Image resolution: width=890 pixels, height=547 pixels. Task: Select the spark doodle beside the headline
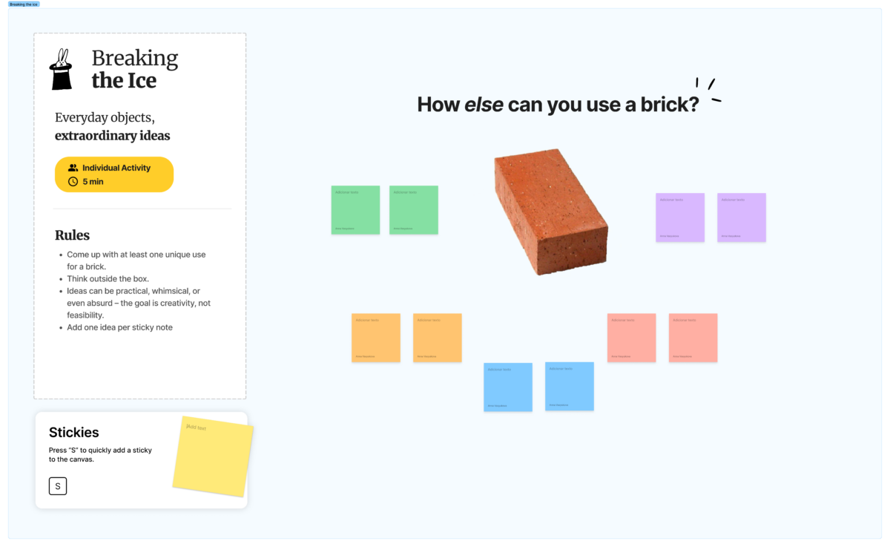[x=708, y=89]
